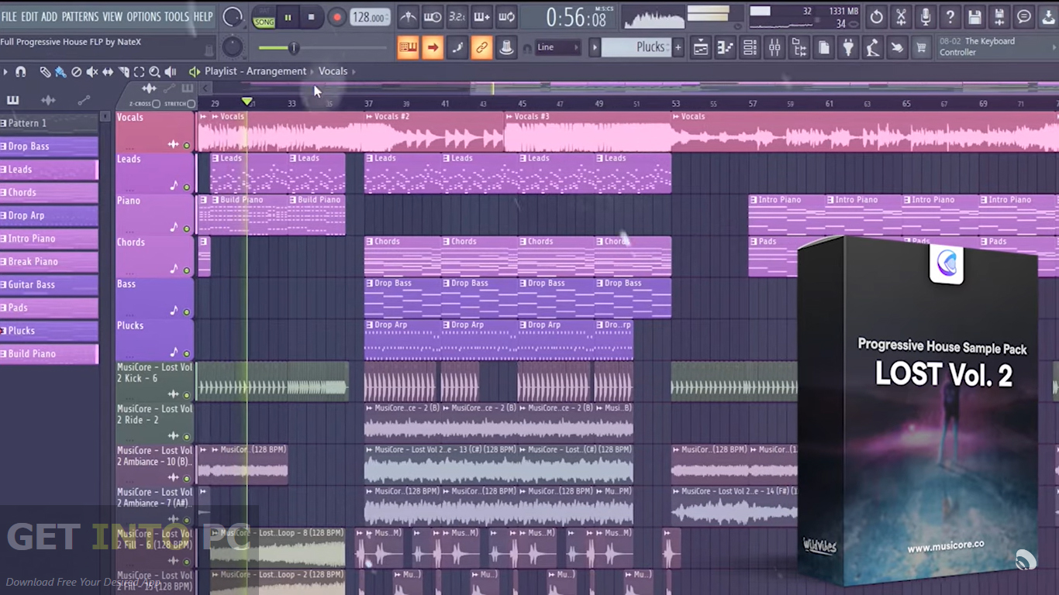Mute the Bass track green light

(186, 311)
